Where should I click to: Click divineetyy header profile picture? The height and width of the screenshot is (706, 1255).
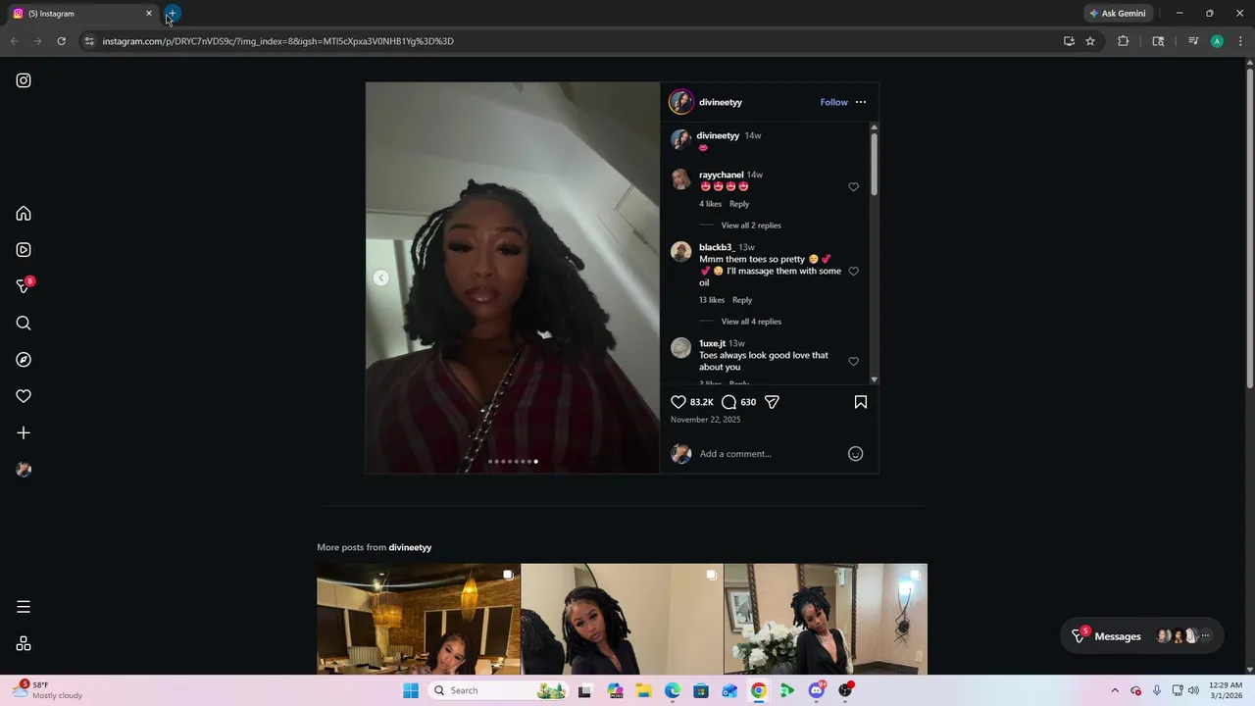(x=680, y=102)
